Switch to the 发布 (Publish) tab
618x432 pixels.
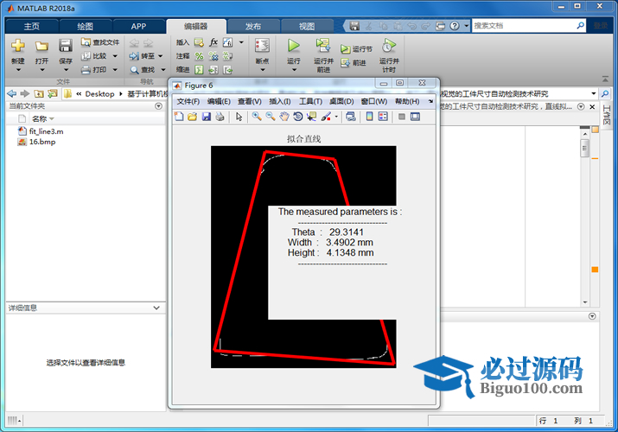click(253, 27)
